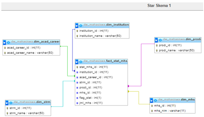Select institution_id : int(11) in fact_stat_mhs

click(94, 72)
